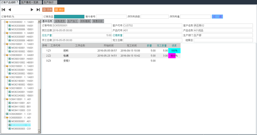Open the 采购进货 sub-tab

click(60, 21)
